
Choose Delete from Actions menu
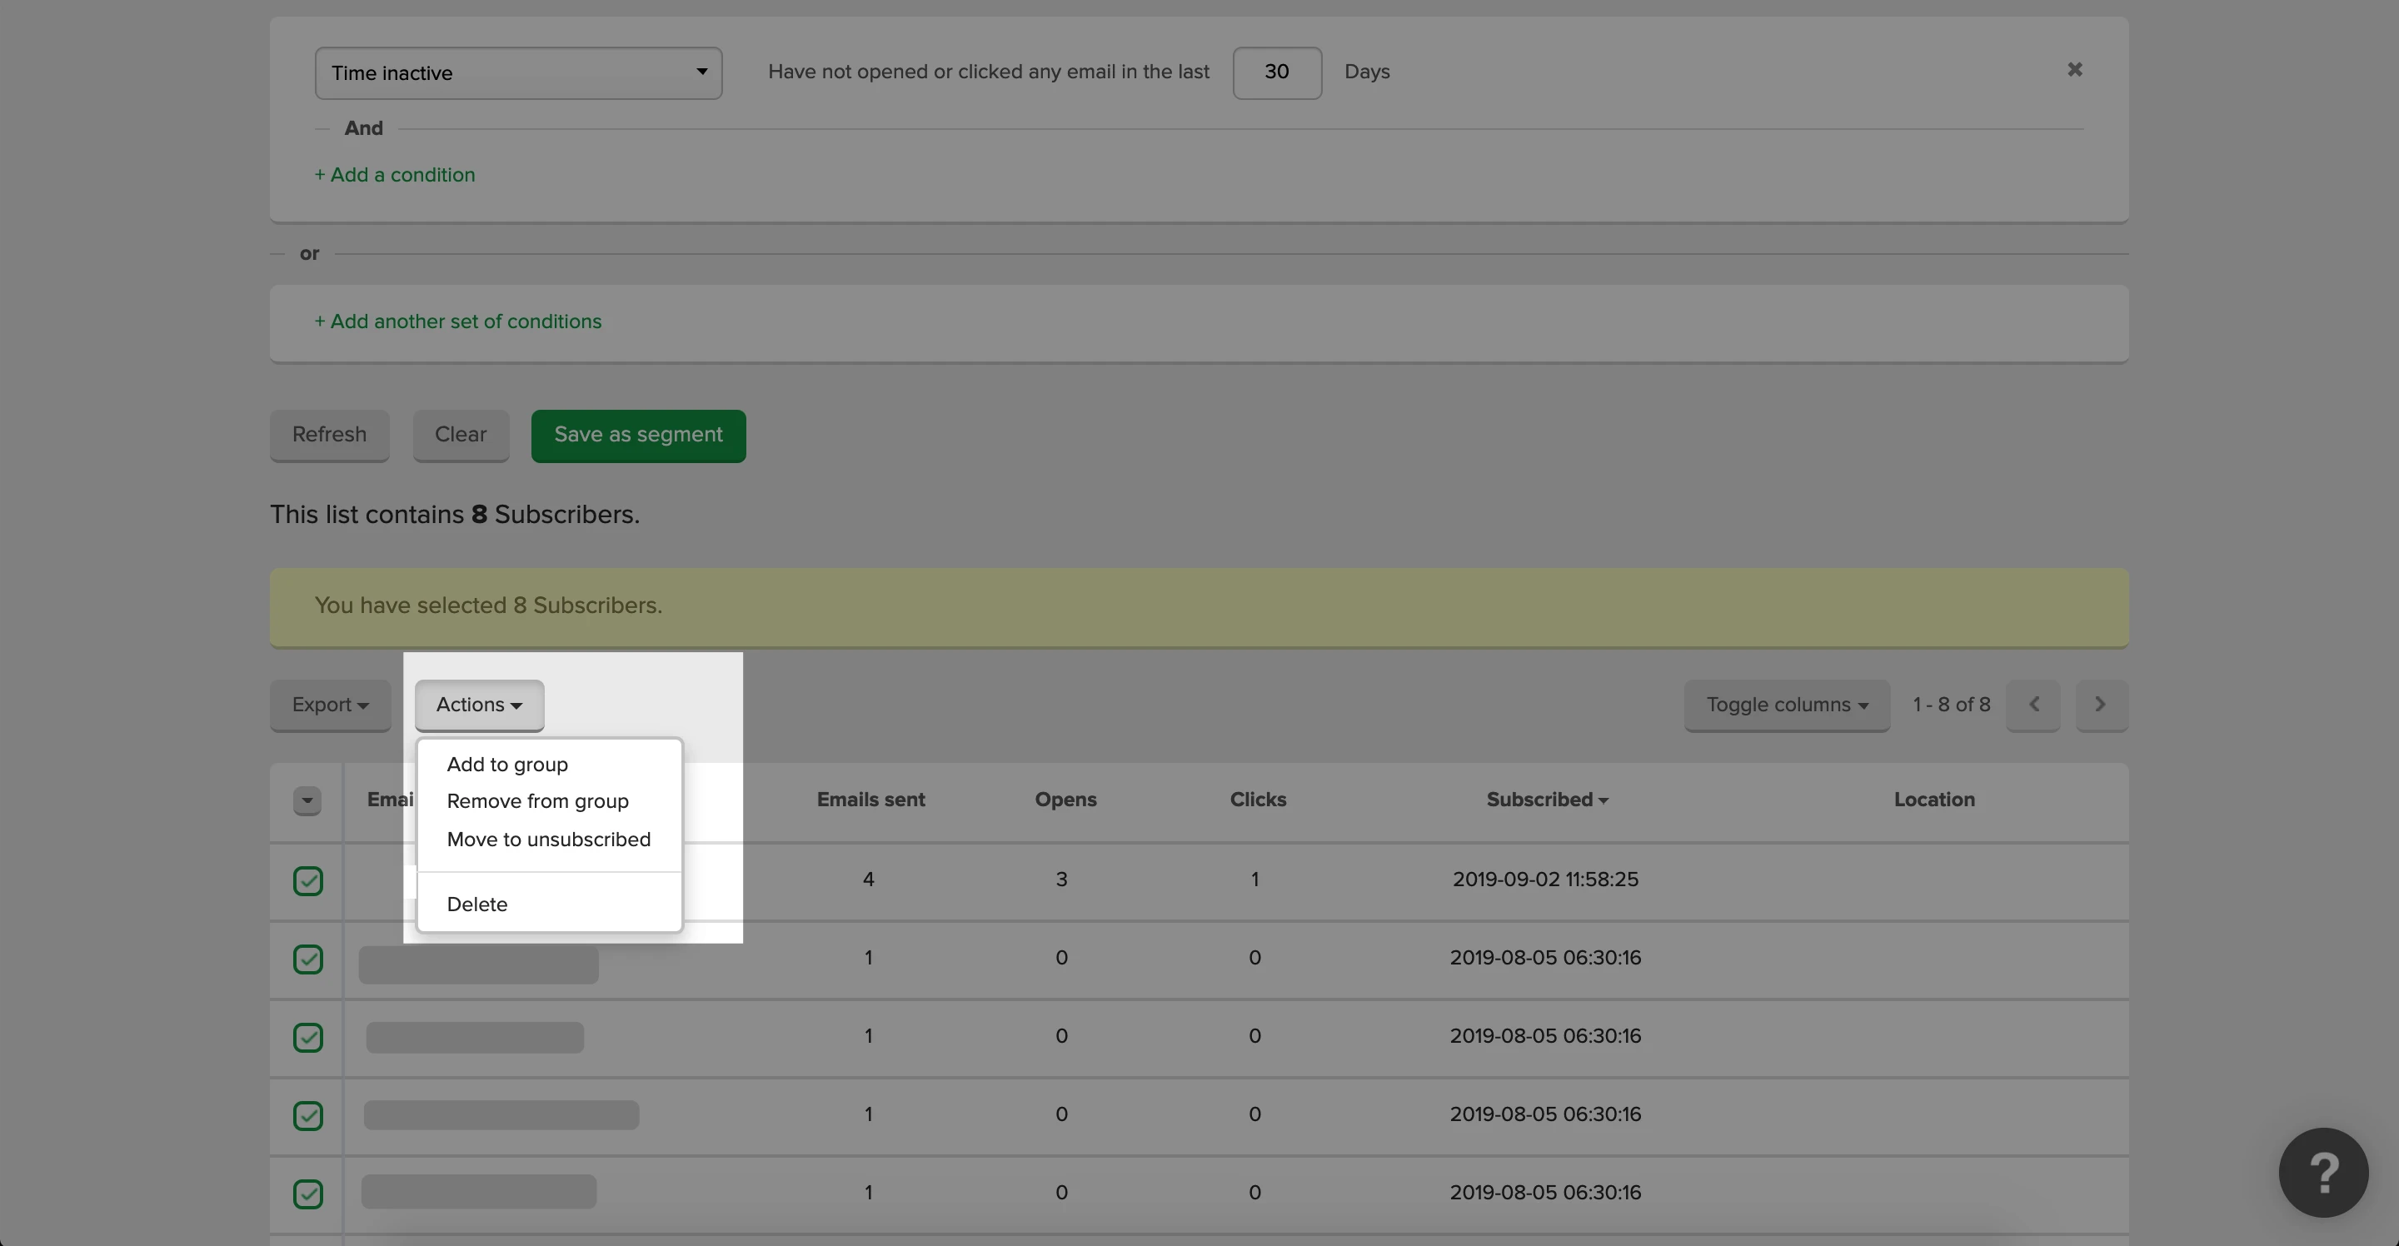click(x=476, y=905)
